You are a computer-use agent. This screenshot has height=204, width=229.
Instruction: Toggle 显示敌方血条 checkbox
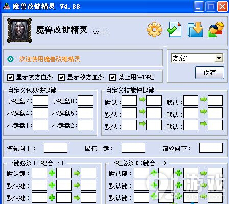coord(61,78)
